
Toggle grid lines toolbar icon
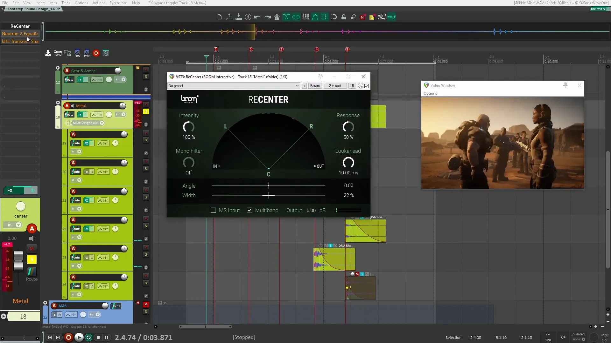coord(325,17)
